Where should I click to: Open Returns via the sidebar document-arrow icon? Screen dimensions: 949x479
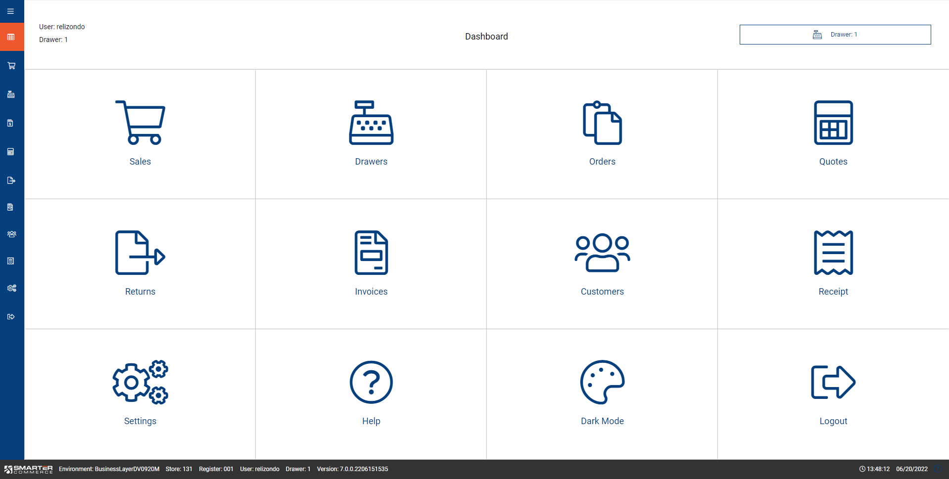11,180
